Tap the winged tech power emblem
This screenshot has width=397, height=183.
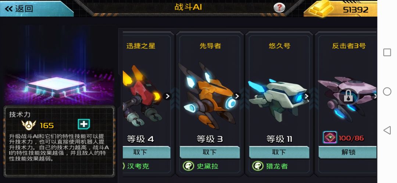[x=29, y=125]
